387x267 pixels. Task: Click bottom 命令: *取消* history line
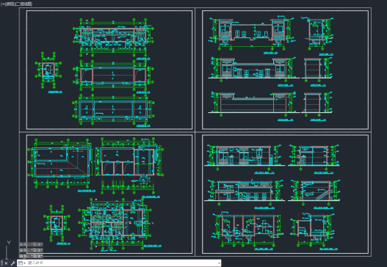tap(31, 256)
